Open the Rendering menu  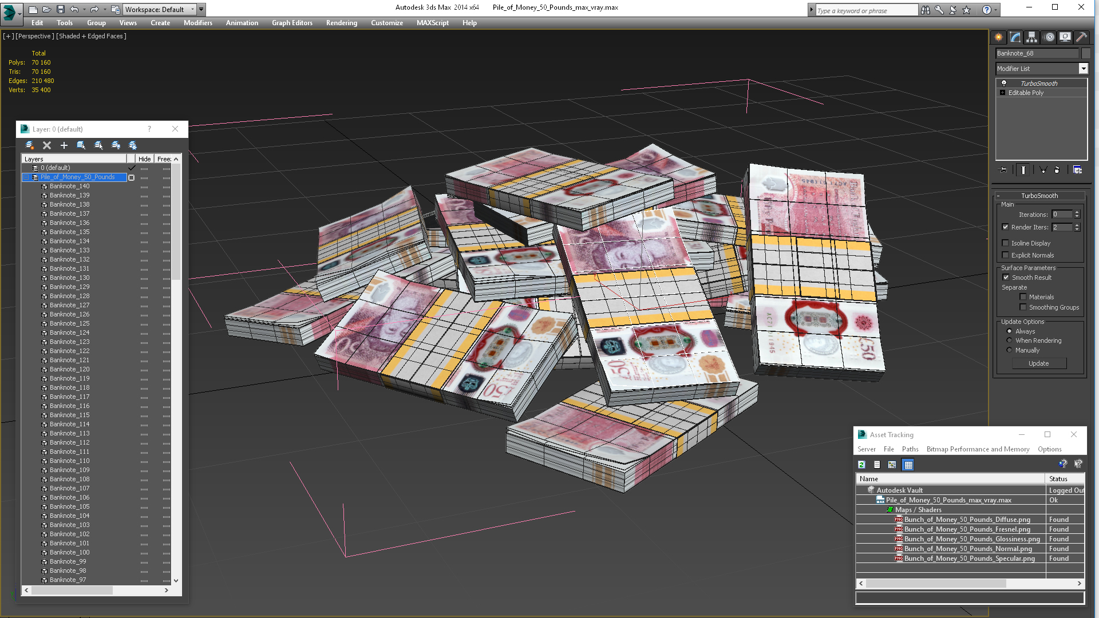[342, 23]
